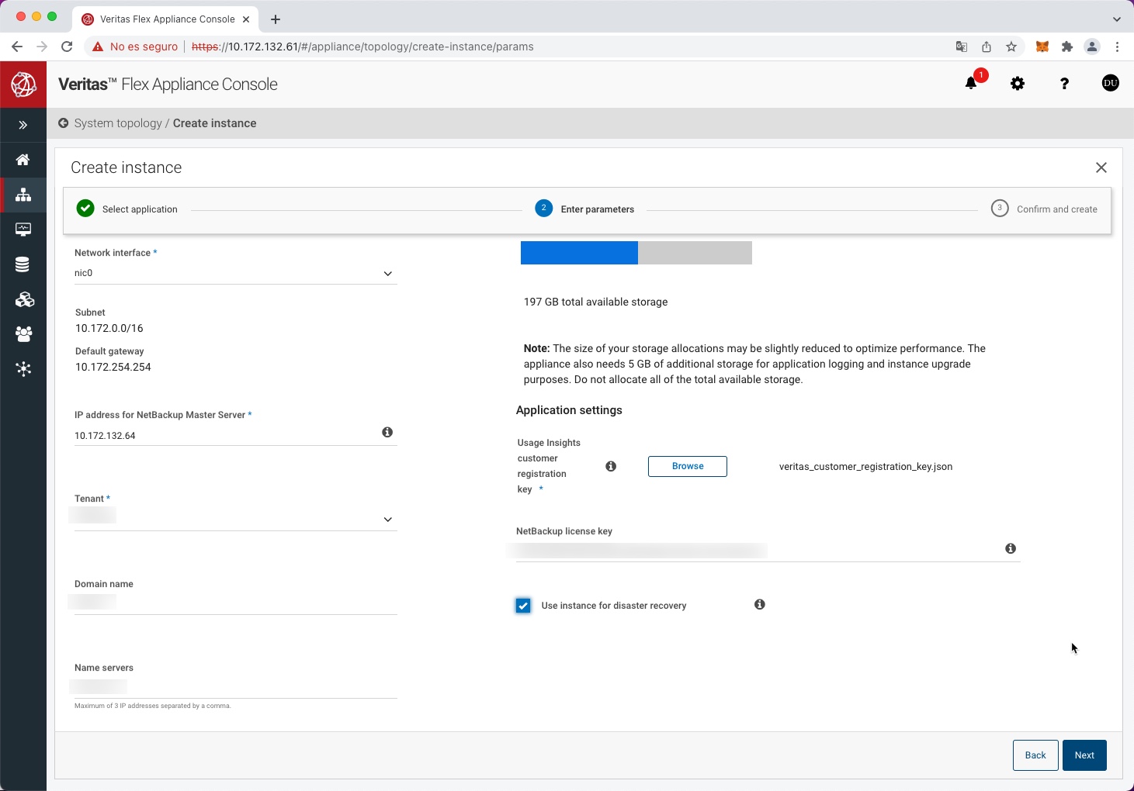Expand the sidebar with double chevron
Viewport: 1134px width, 791px height.
point(23,125)
